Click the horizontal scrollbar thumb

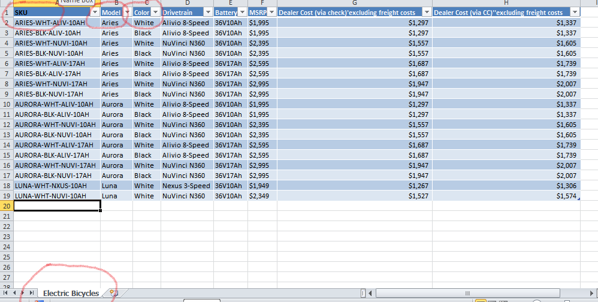point(468,293)
